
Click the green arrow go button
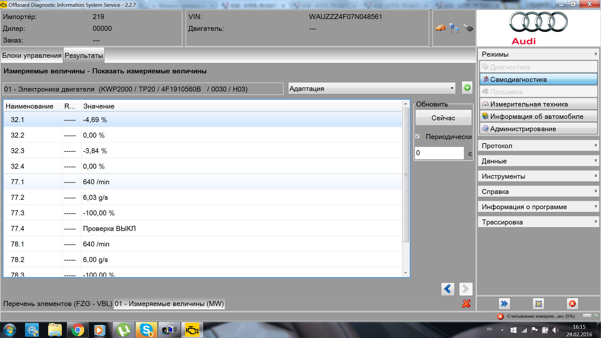[467, 88]
